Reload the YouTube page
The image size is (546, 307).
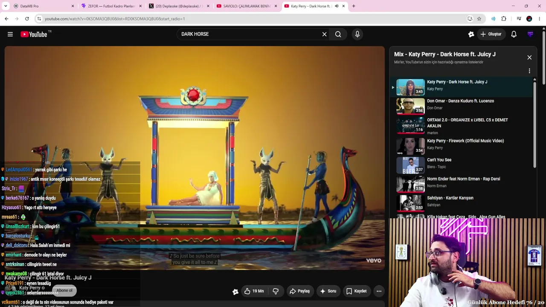click(27, 19)
